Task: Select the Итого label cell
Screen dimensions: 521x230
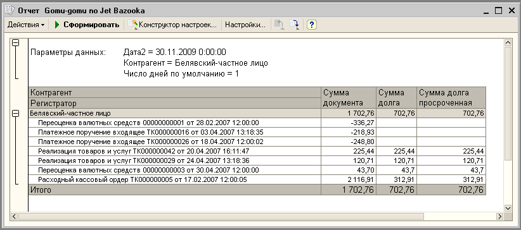Action: click(x=175, y=190)
